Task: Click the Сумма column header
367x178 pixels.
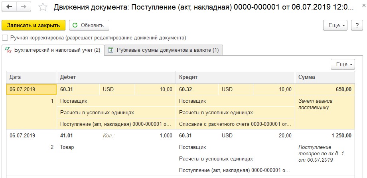Action: point(325,77)
